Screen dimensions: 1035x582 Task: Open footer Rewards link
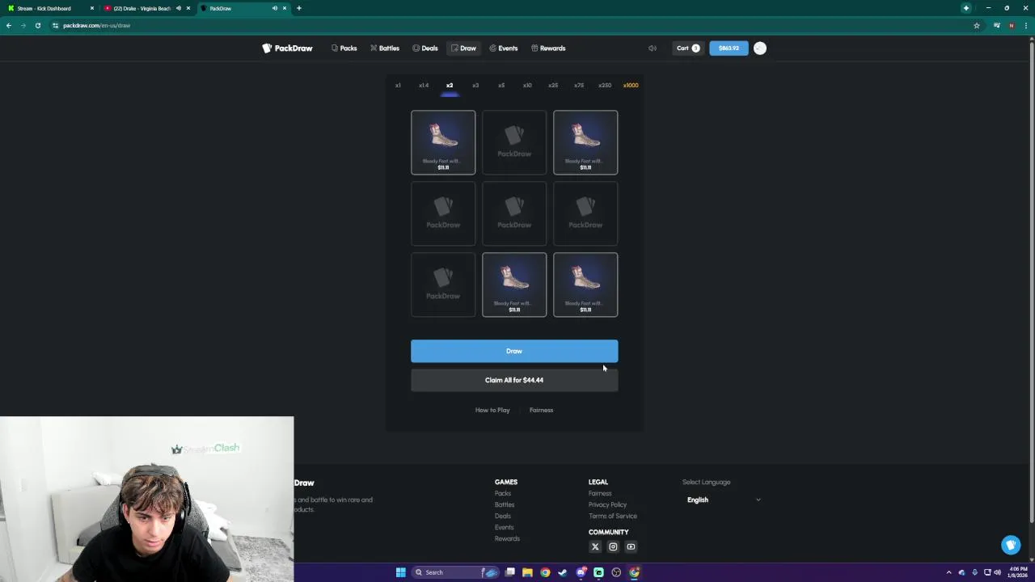coord(507,538)
